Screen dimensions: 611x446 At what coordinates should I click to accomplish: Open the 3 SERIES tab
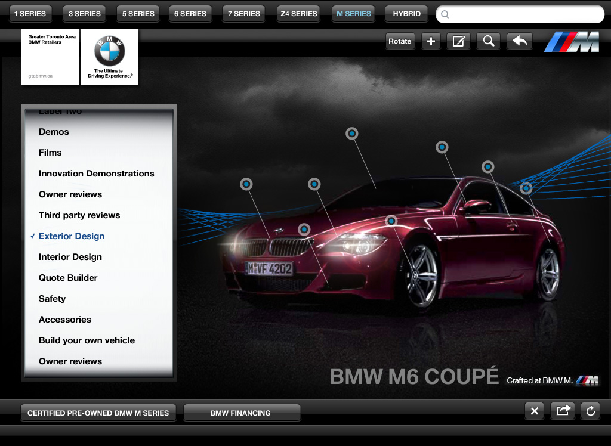[85, 14]
